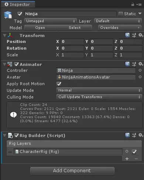The image size is (144, 180).
Task: Click the Position label
Action: (16, 41)
